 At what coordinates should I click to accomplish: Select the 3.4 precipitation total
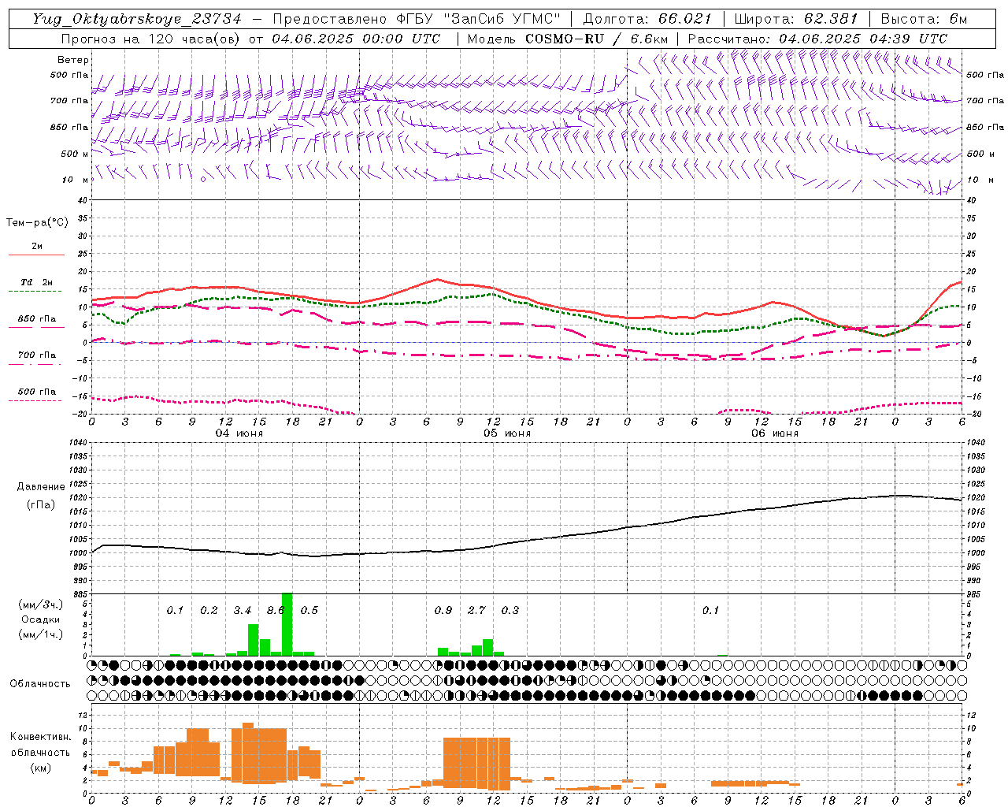tap(243, 610)
